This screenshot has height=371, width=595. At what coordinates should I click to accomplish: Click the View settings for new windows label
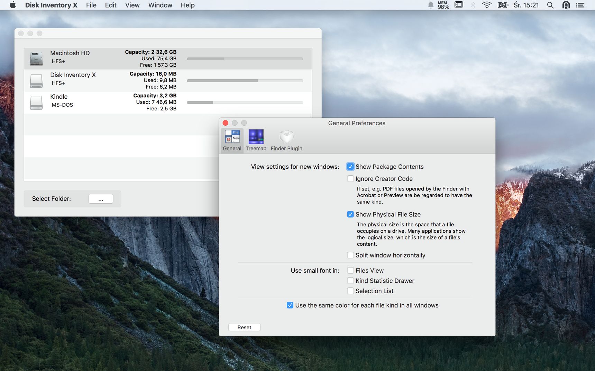coord(295,167)
